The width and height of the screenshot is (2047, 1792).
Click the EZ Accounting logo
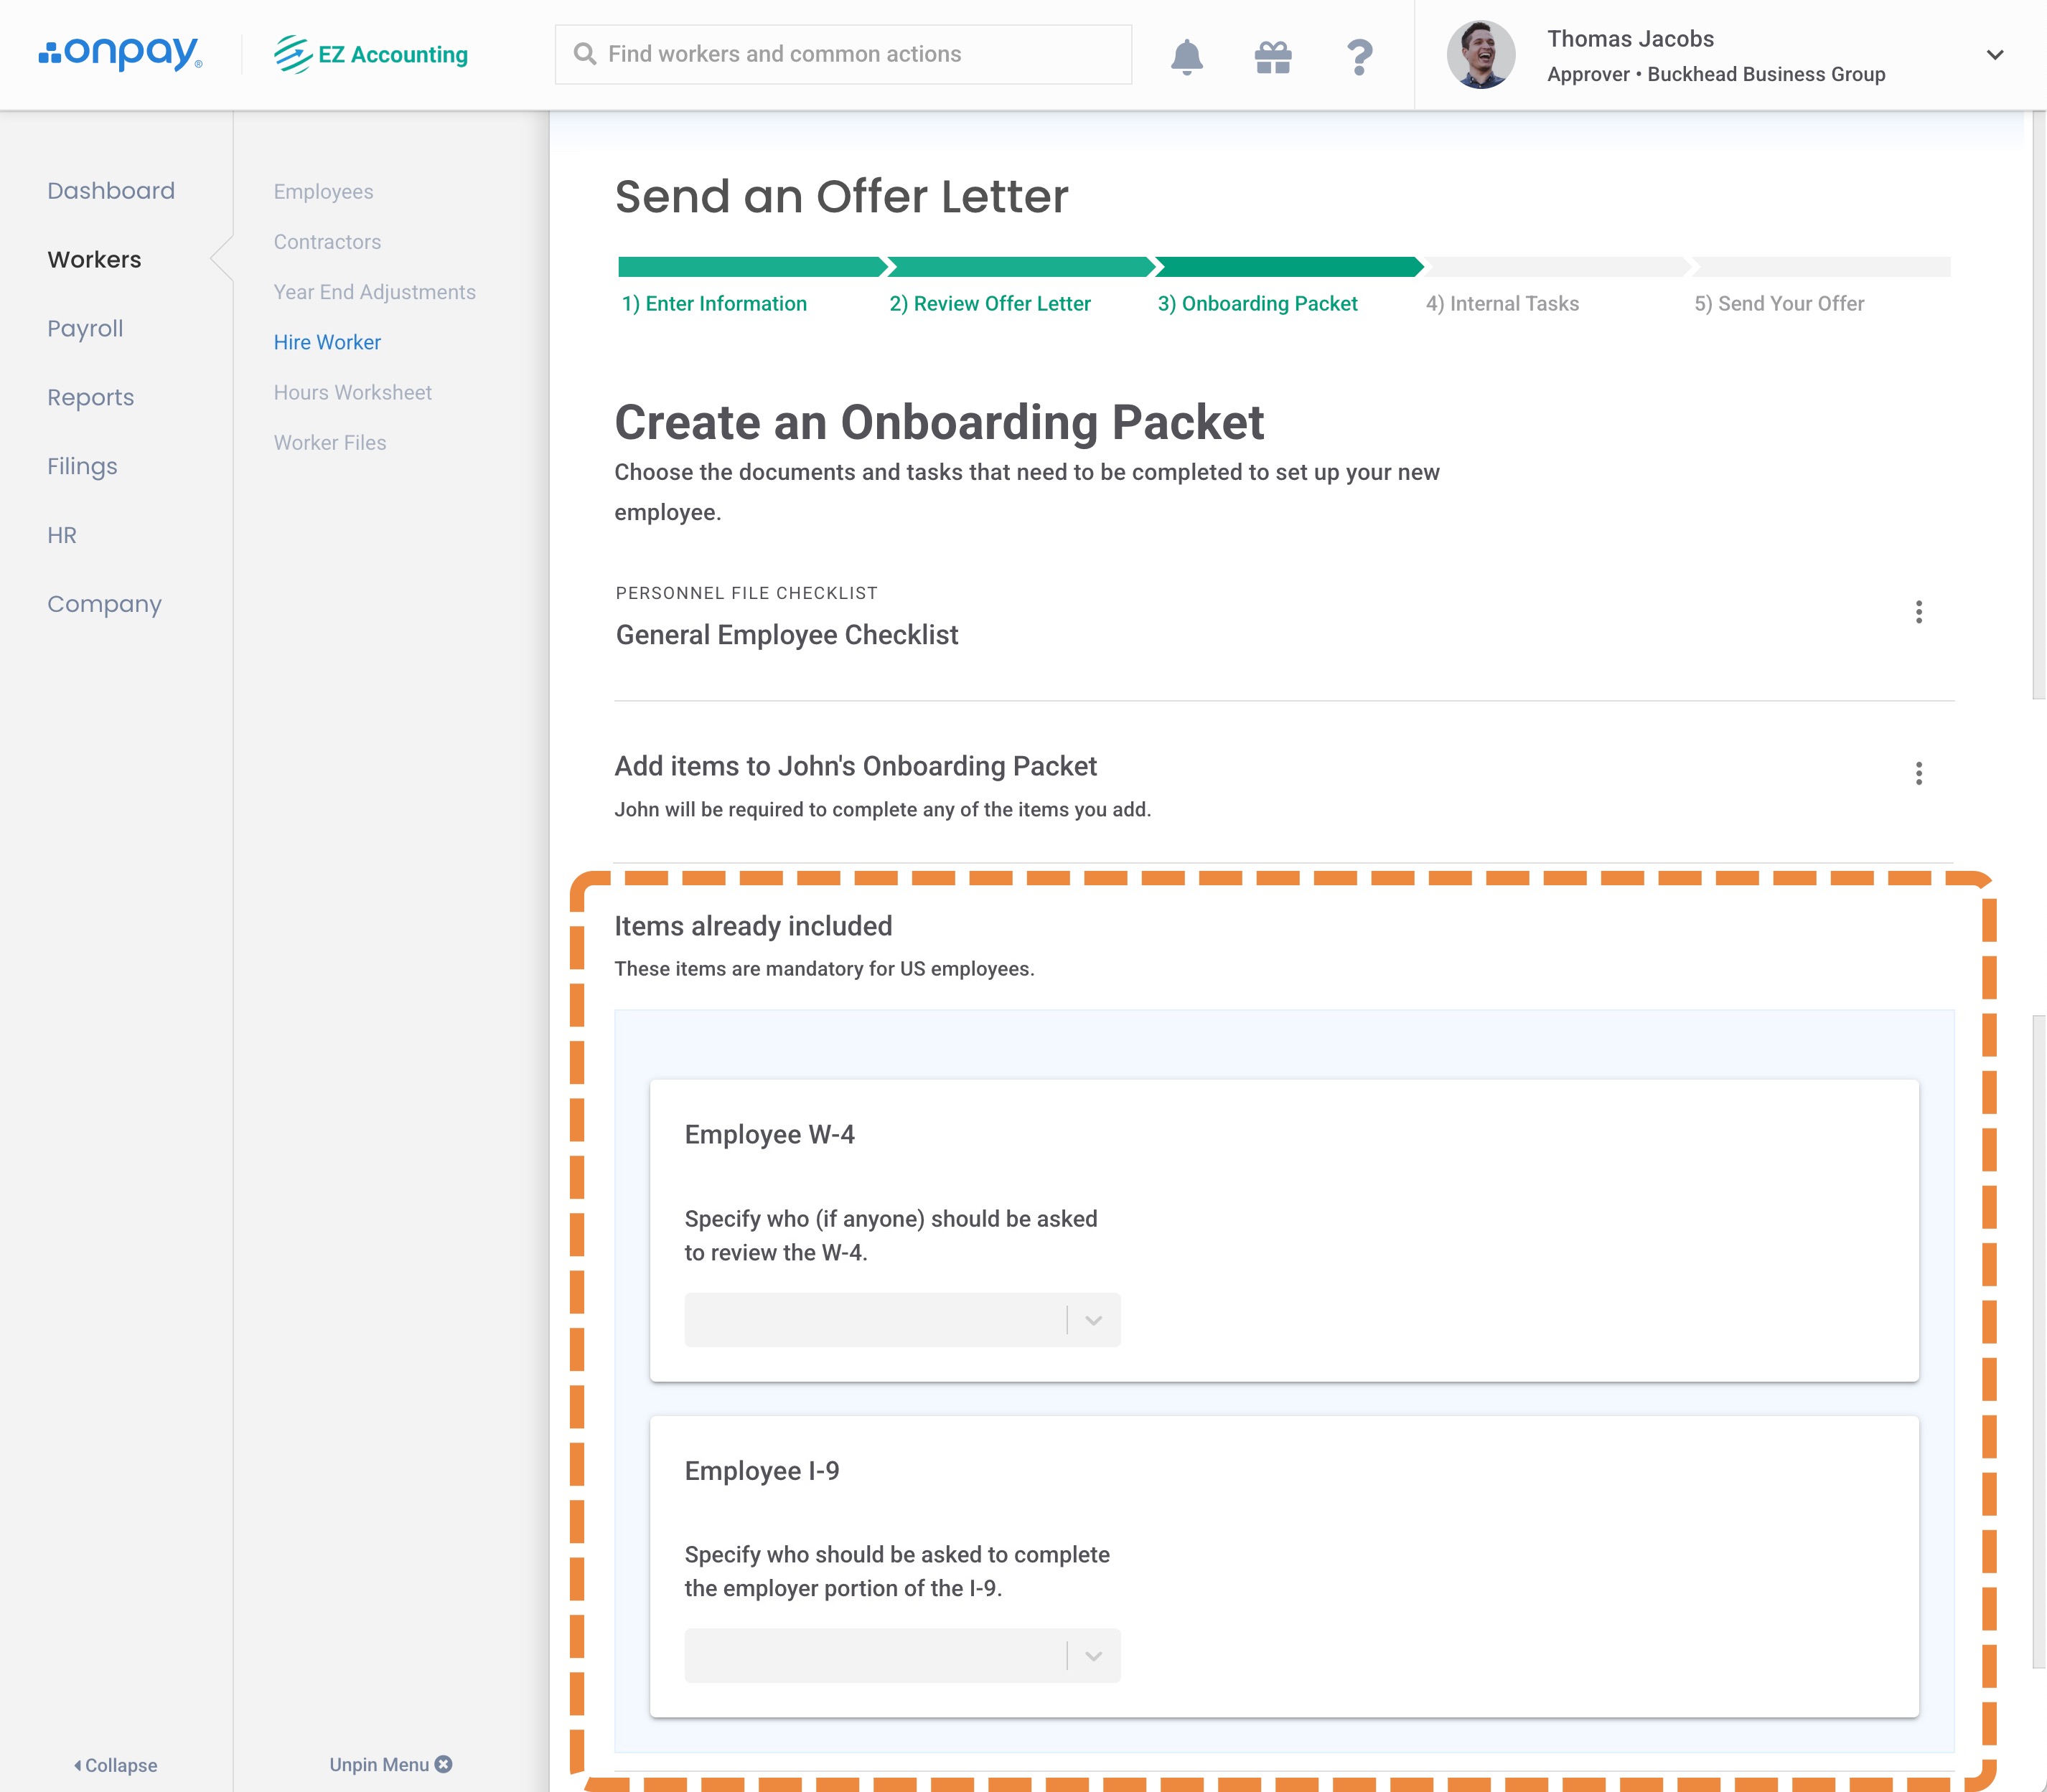(371, 54)
